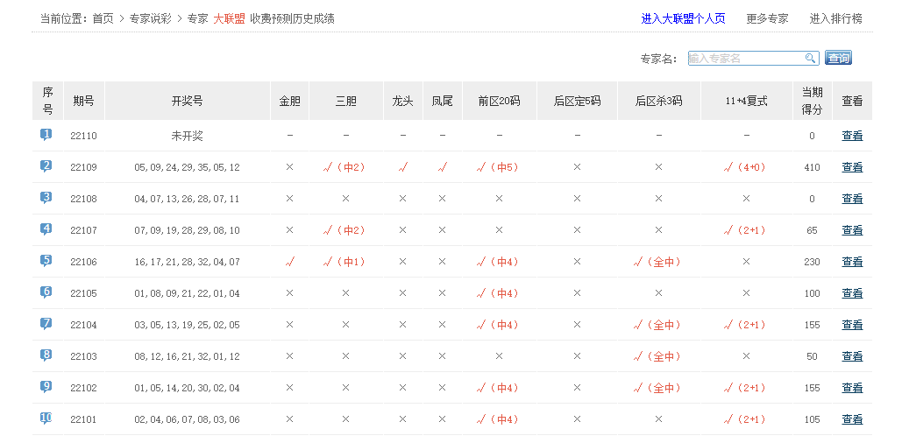The image size is (902, 436).
Task: View details for period 22109
Action: click(852, 167)
